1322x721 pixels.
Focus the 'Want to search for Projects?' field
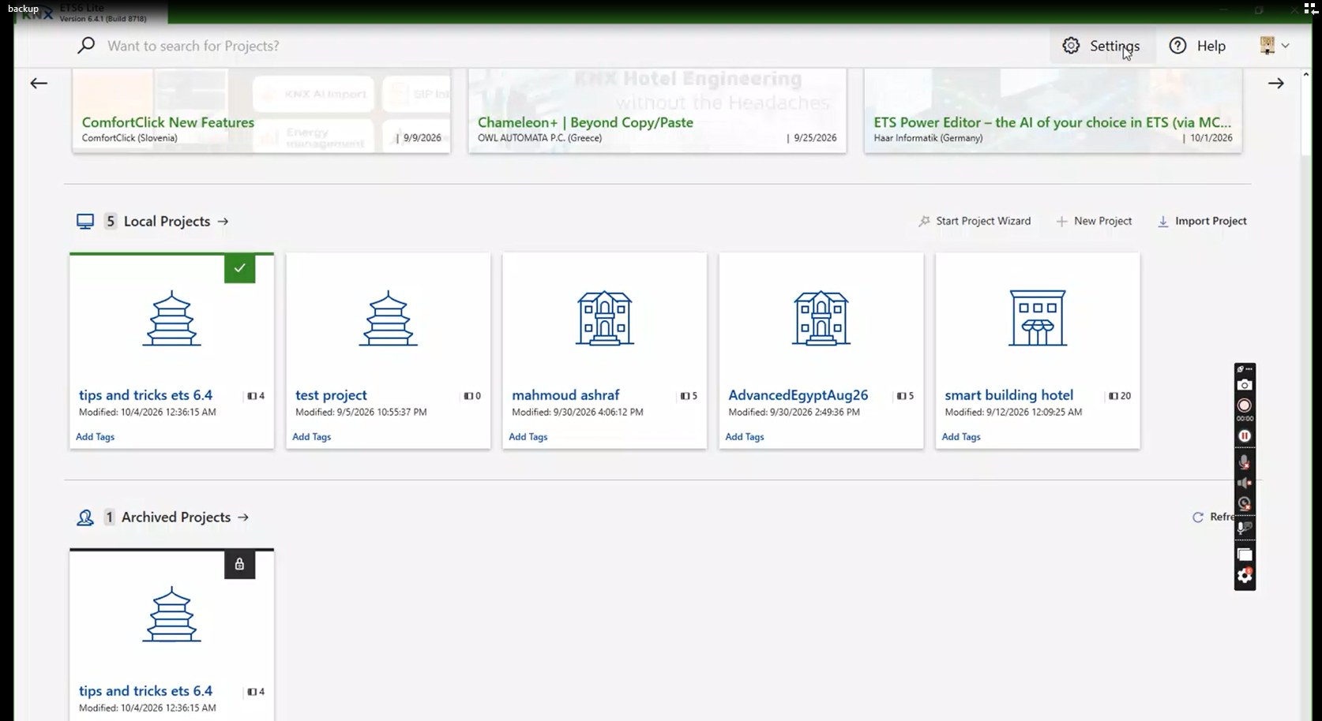coord(193,46)
